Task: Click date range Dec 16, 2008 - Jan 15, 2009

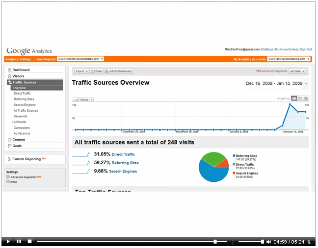Action: (274, 83)
